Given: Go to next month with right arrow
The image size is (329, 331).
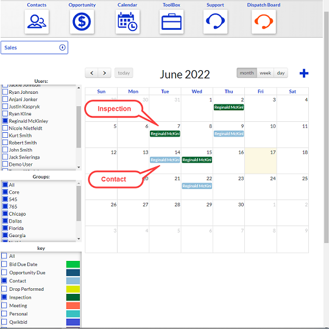Looking at the screenshot, I should click(x=104, y=73).
